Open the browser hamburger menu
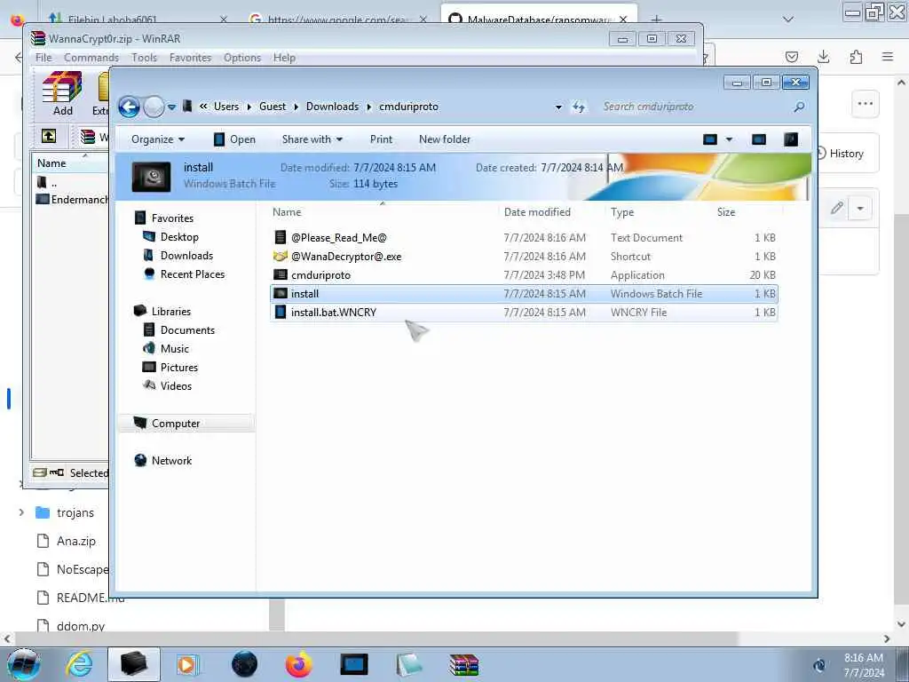The height and width of the screenshot is (682, 909). (x=888, y=56)
